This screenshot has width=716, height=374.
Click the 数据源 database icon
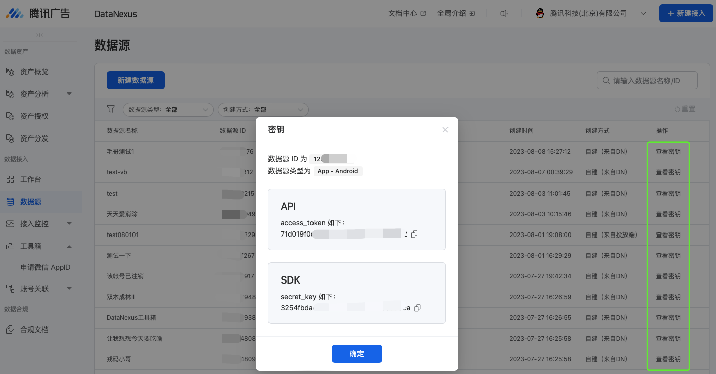pos(10,202)
